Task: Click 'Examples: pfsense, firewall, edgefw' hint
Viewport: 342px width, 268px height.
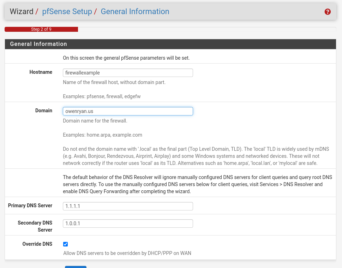Action: tap(102, 96)
